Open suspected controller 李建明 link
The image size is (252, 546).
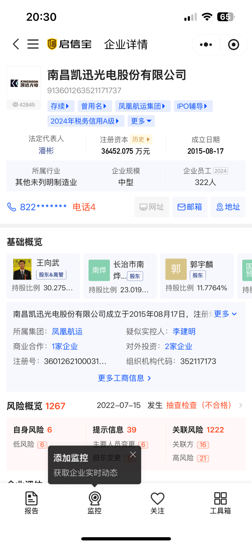(184, 332)
